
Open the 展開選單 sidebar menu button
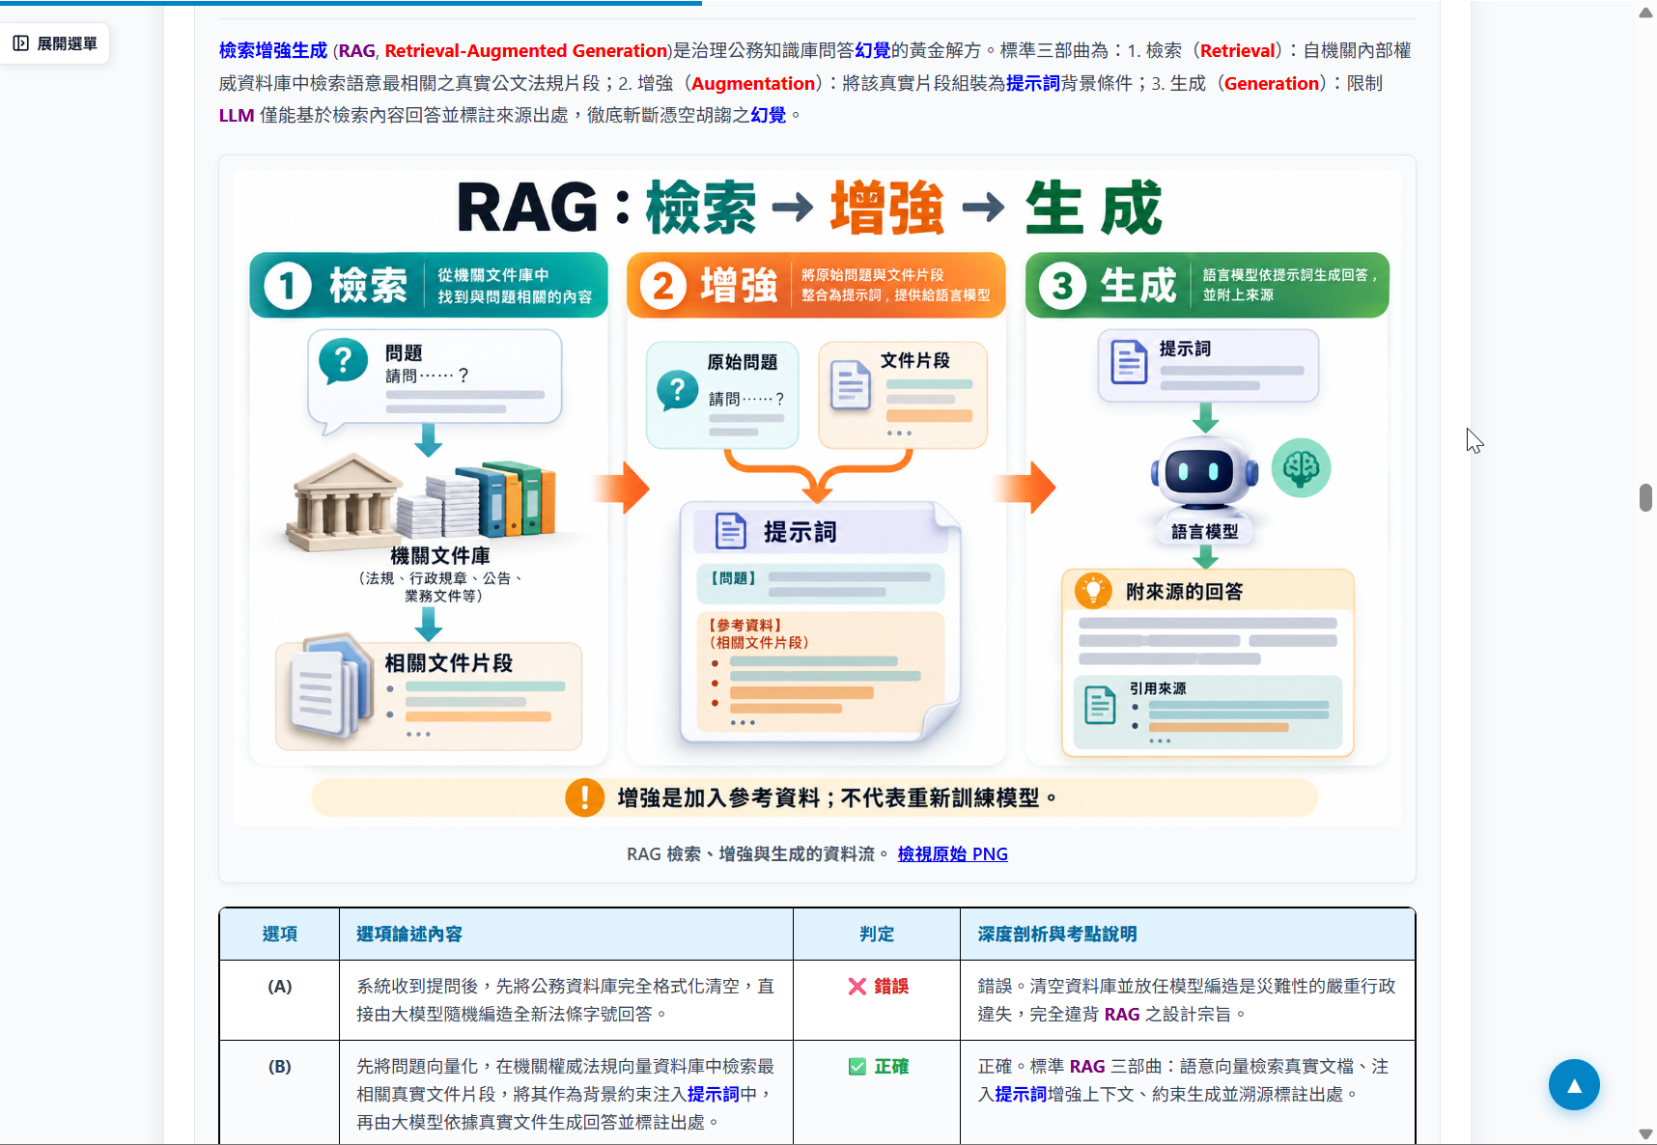click(55, 43)
